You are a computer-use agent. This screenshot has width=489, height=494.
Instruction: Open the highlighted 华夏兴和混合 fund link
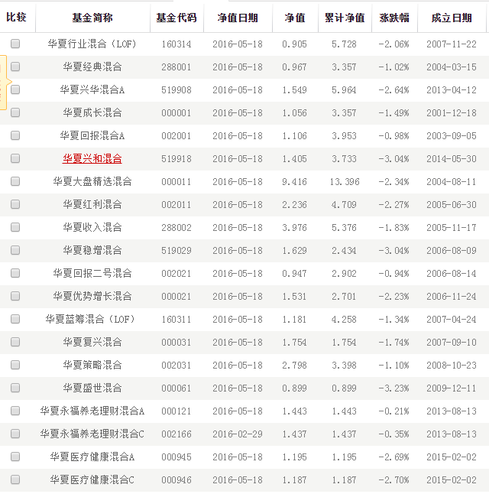point(92,158)
